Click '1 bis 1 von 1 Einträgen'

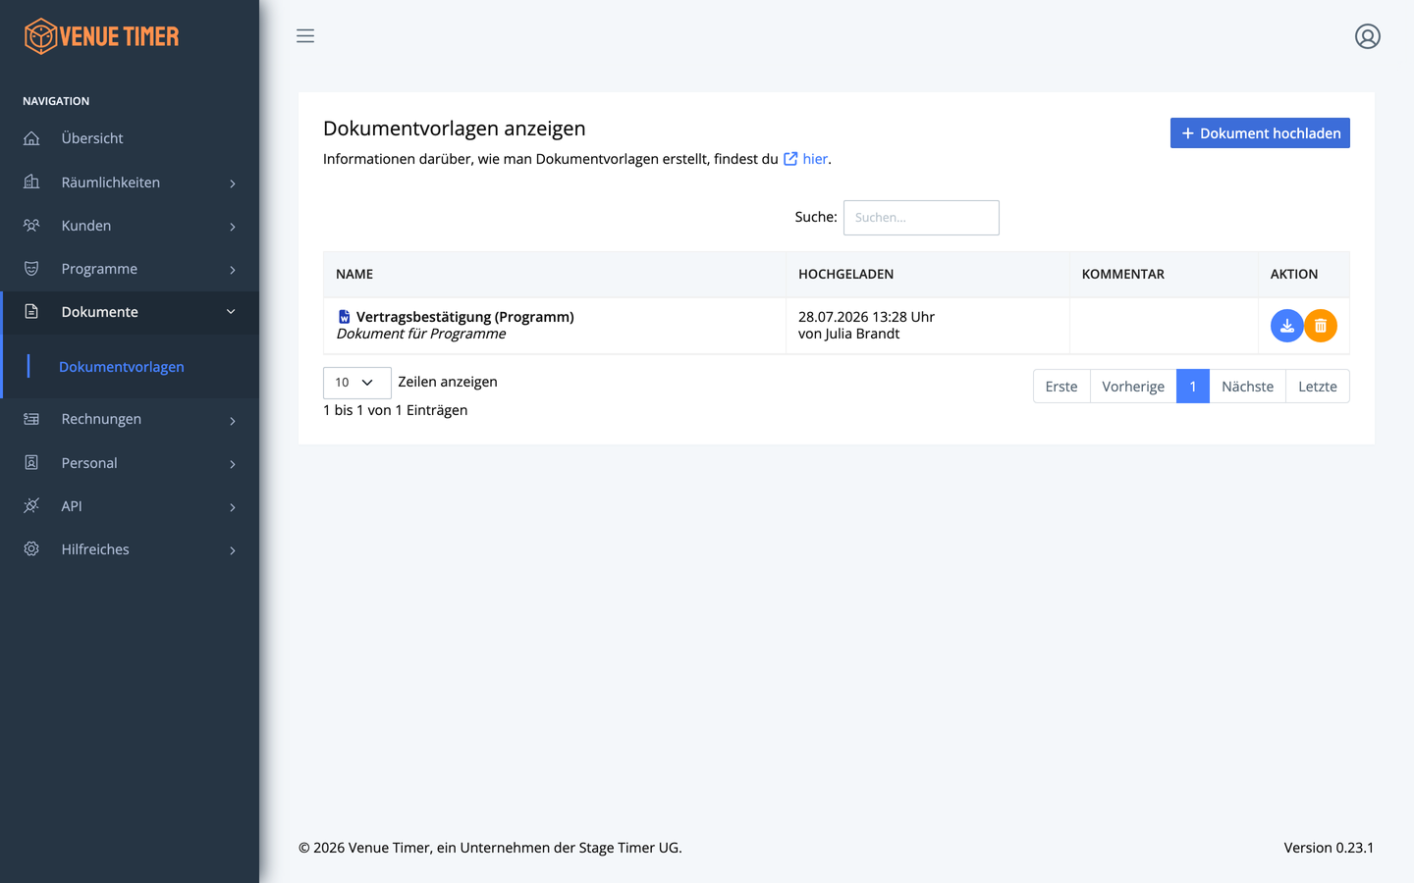(x=396, y=410)
